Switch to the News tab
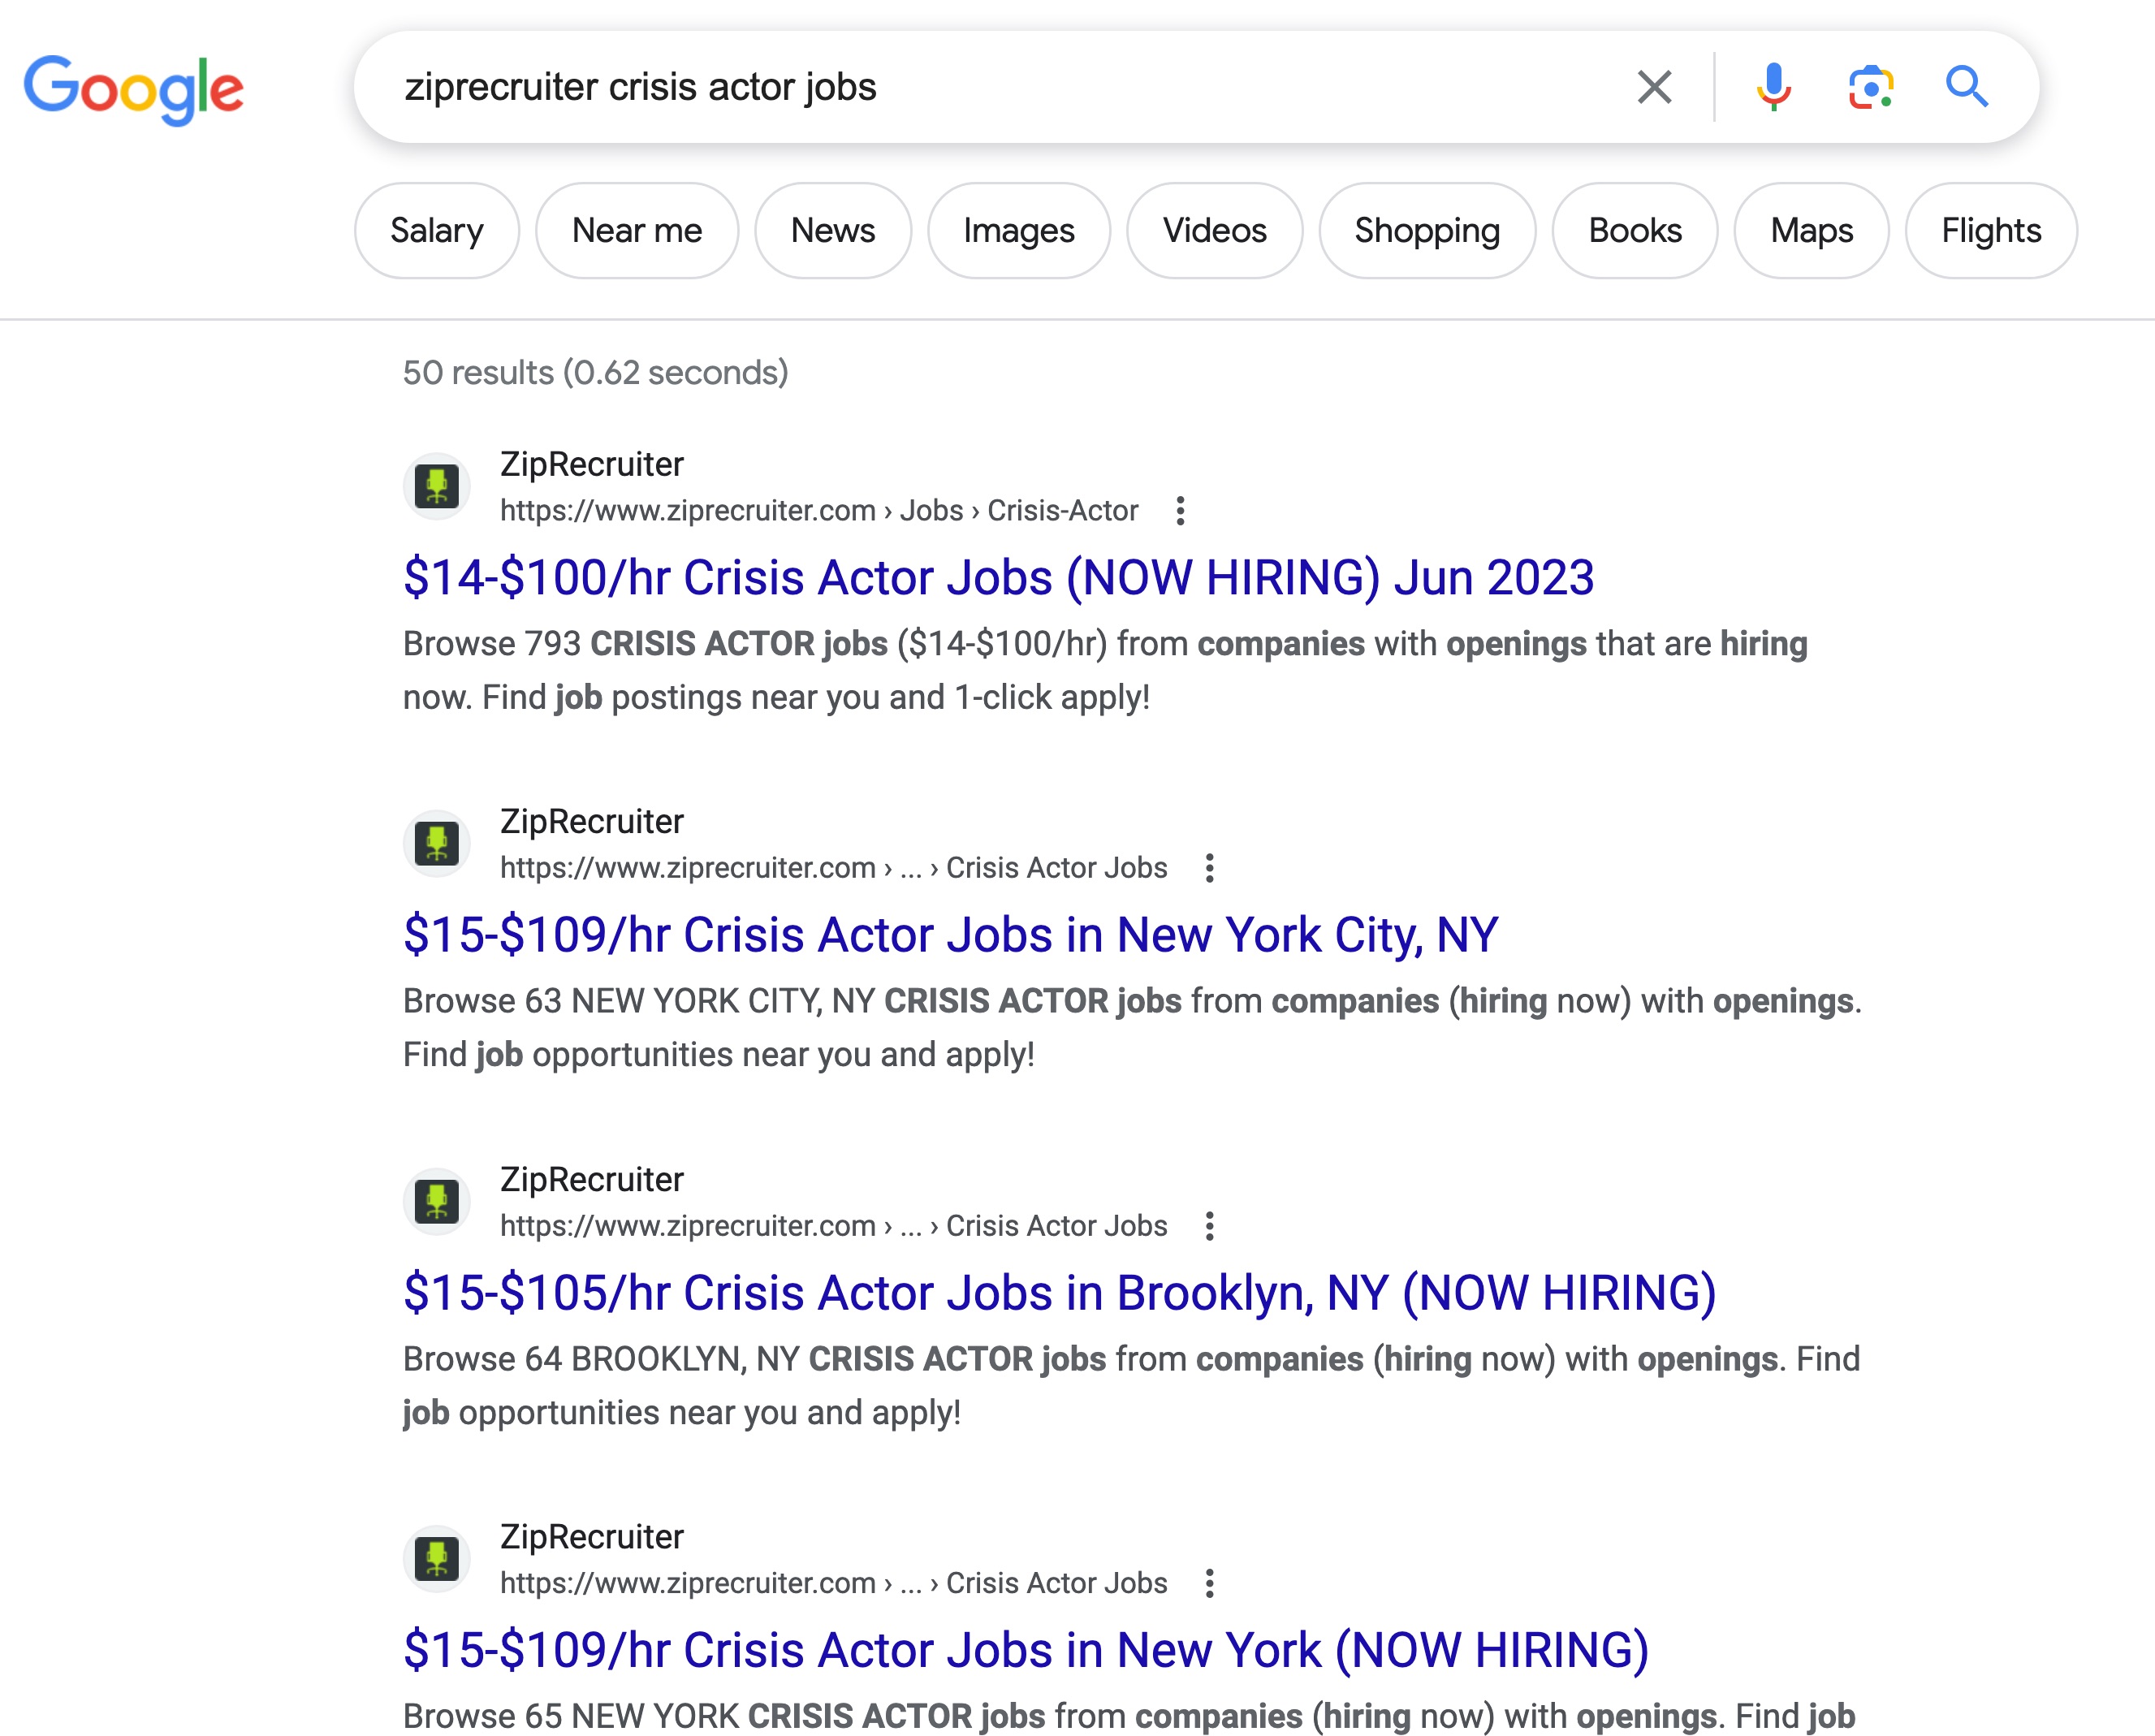2155x1736 pixels. click(x=833, y=231)
